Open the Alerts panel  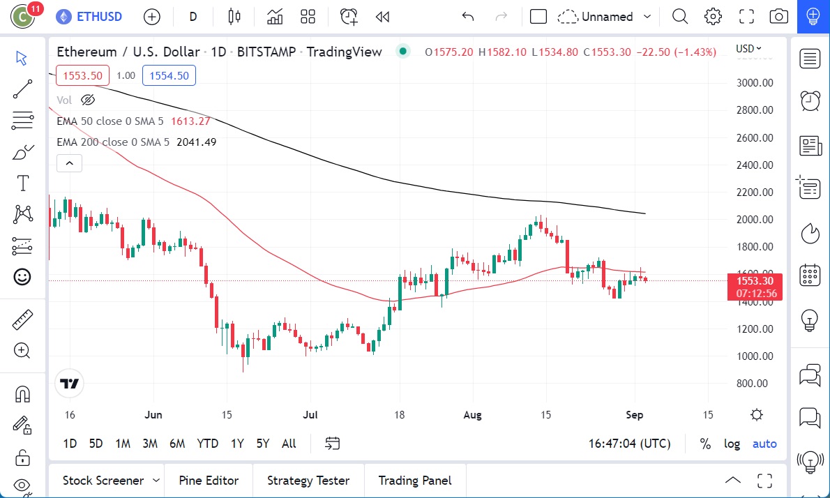(x=809, y=100)
